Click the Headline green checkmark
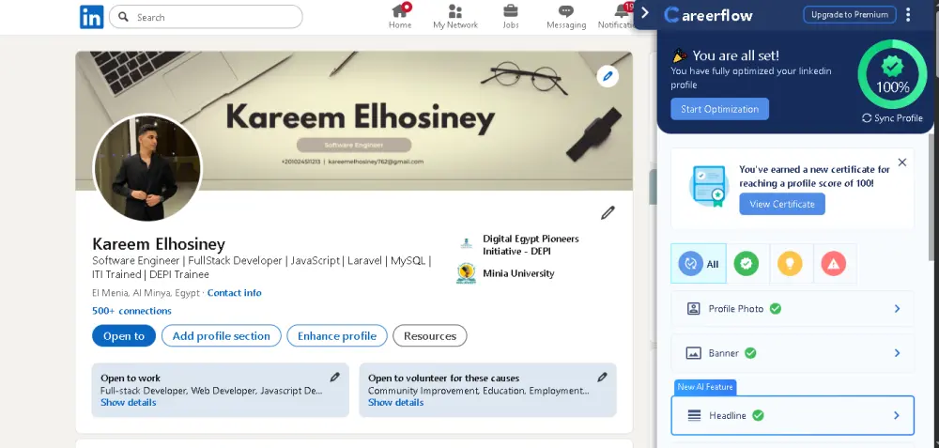 tap(758, 415)
